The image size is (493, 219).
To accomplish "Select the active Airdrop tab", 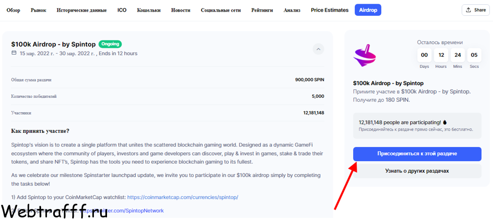I will (x=368, y=10).
